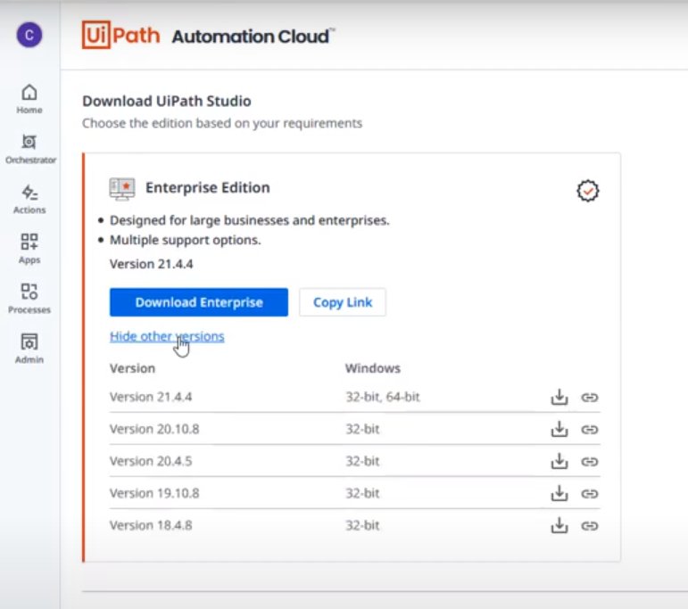Viewport: 688px width, 609px height.
Task: Click download icon for Version 21.4.4
Action: click(x=560, y=397)
